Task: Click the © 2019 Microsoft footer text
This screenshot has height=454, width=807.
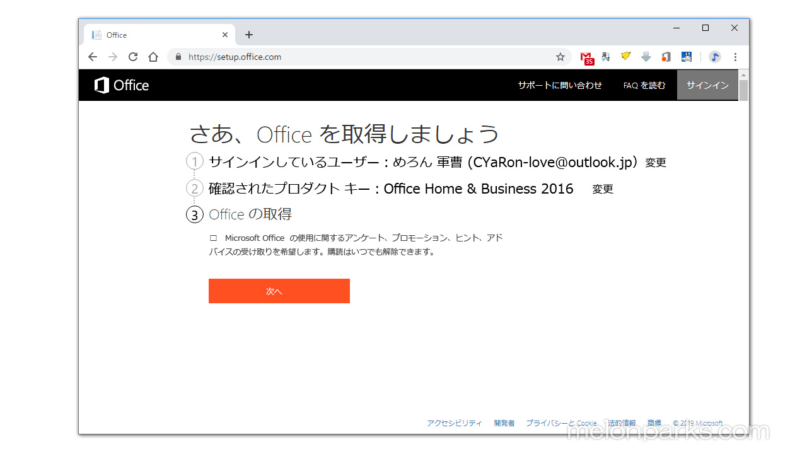Action: (x=698, y=423)
